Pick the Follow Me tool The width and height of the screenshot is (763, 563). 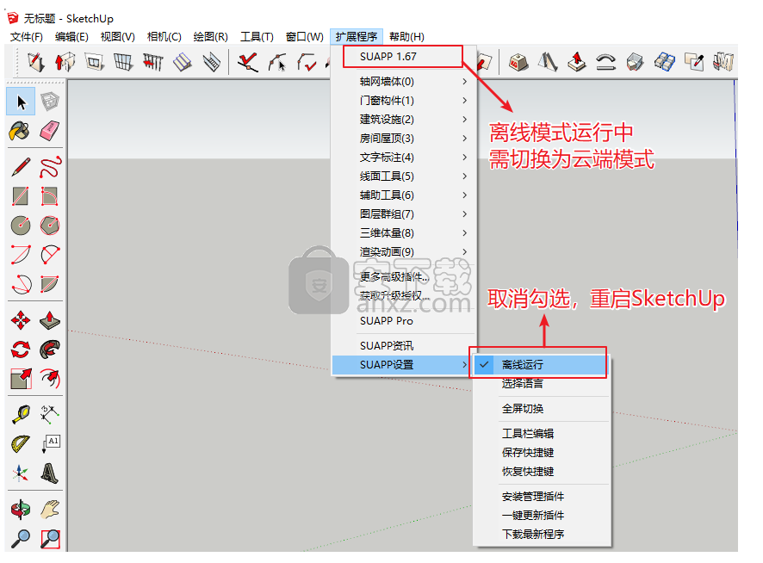(50, 349)
